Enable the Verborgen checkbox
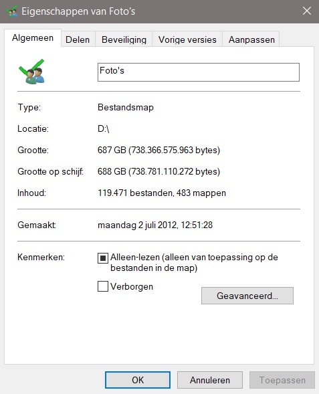The width and height of the screenshot is (319, 394). point(103,286)
